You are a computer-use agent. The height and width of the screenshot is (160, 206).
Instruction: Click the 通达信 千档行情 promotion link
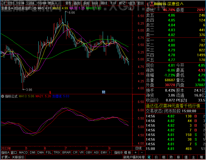pyautogui.click(x=173, y=106)
